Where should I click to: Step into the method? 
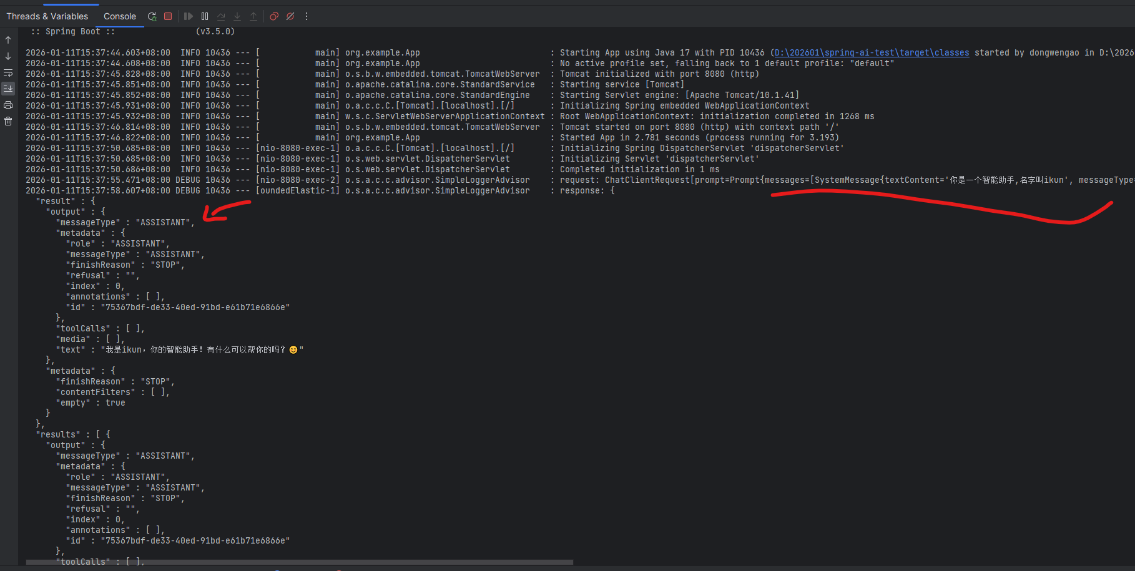coord(237,16)
